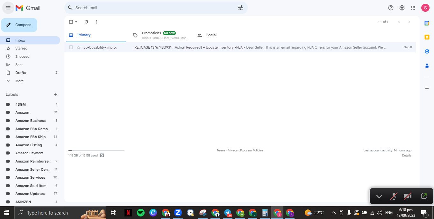The image size is (434, 219).
Task: Open the Sent folder
Action: click(x=30, y=65)
